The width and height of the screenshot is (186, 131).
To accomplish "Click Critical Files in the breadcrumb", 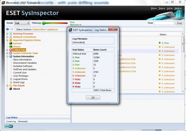I will coord(38,29).
